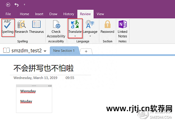Click the misspelled word Moday

(26, 102)
